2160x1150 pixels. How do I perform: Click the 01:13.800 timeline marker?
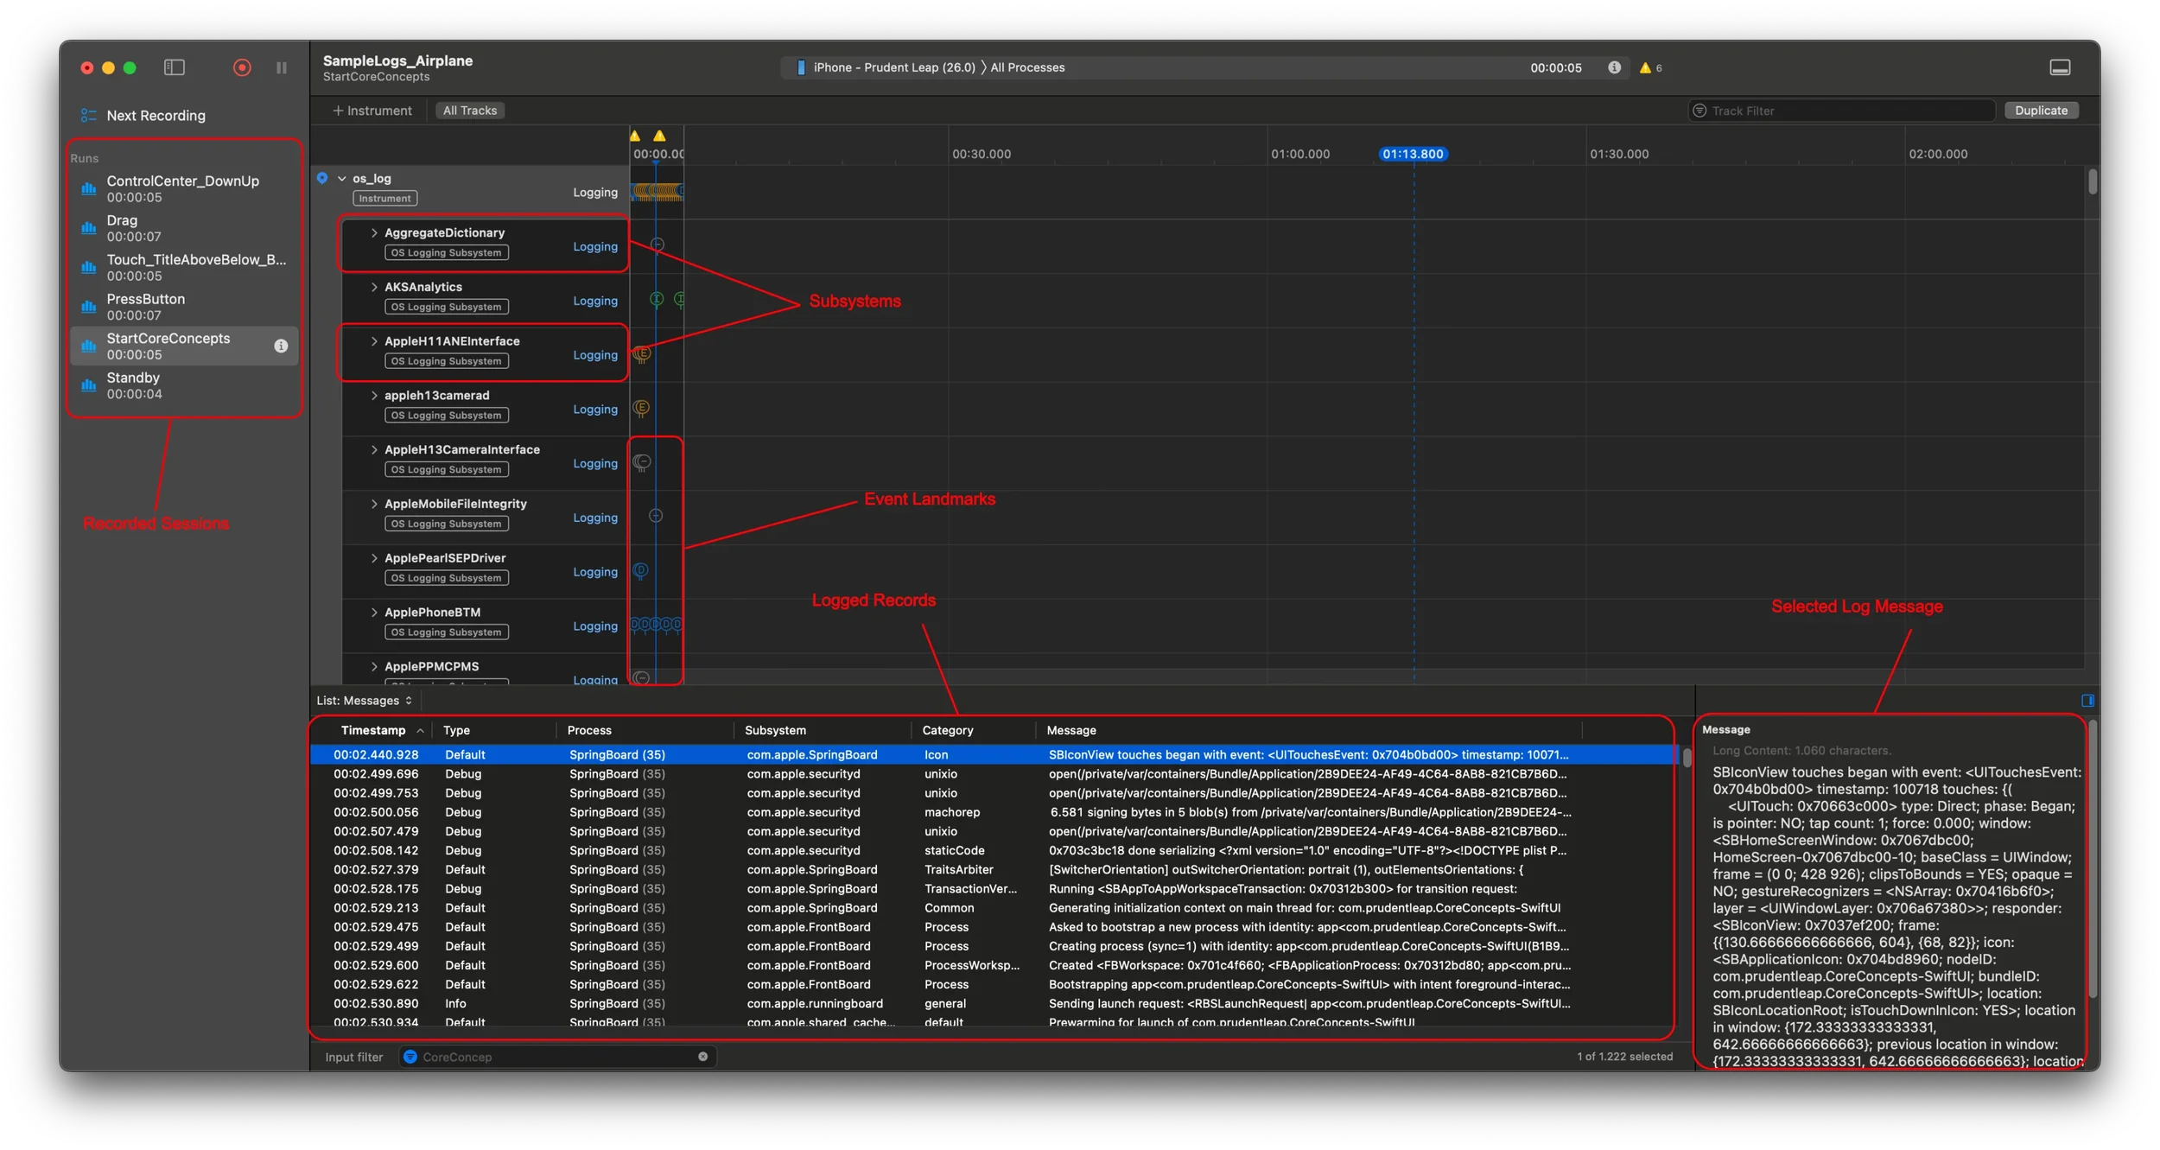point(1413,154)
